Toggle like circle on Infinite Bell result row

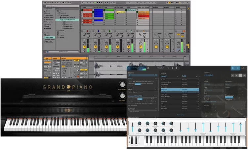point(198,89)
